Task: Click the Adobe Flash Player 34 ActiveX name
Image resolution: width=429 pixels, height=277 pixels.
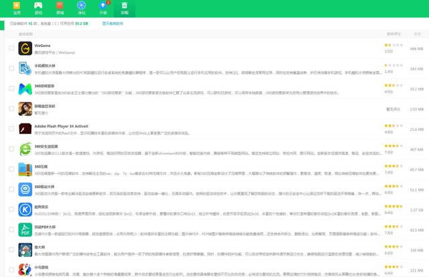Action: tap(61, 126)
